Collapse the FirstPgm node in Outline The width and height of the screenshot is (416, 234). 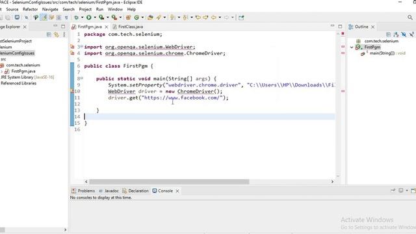click(x=352, y=47)
